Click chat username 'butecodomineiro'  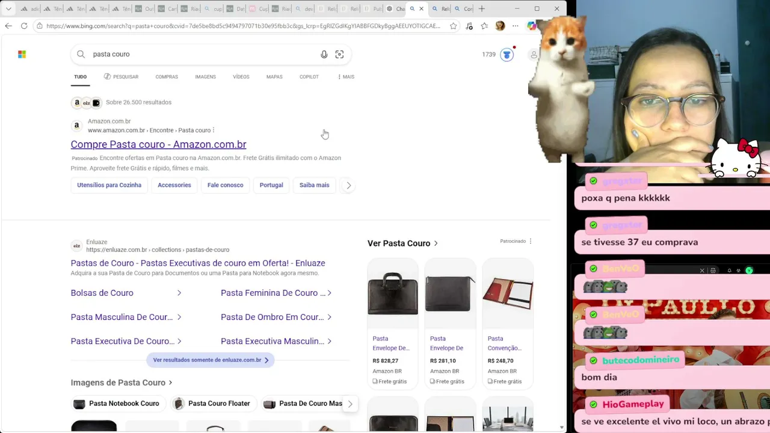641,360
